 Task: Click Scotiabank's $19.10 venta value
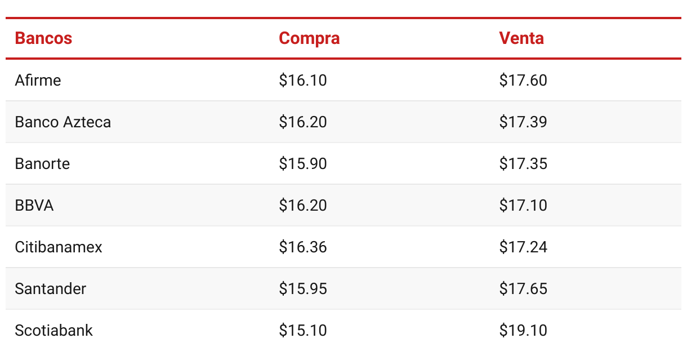[x=523, y=330]
